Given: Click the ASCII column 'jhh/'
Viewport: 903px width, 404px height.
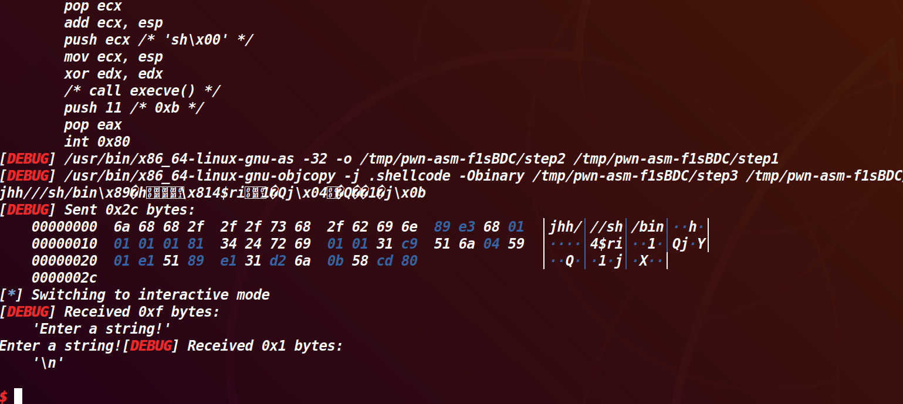Looking at the screenshot, I should 566,227.
